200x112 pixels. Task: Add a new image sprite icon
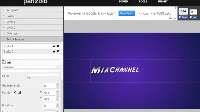[9, 62]
